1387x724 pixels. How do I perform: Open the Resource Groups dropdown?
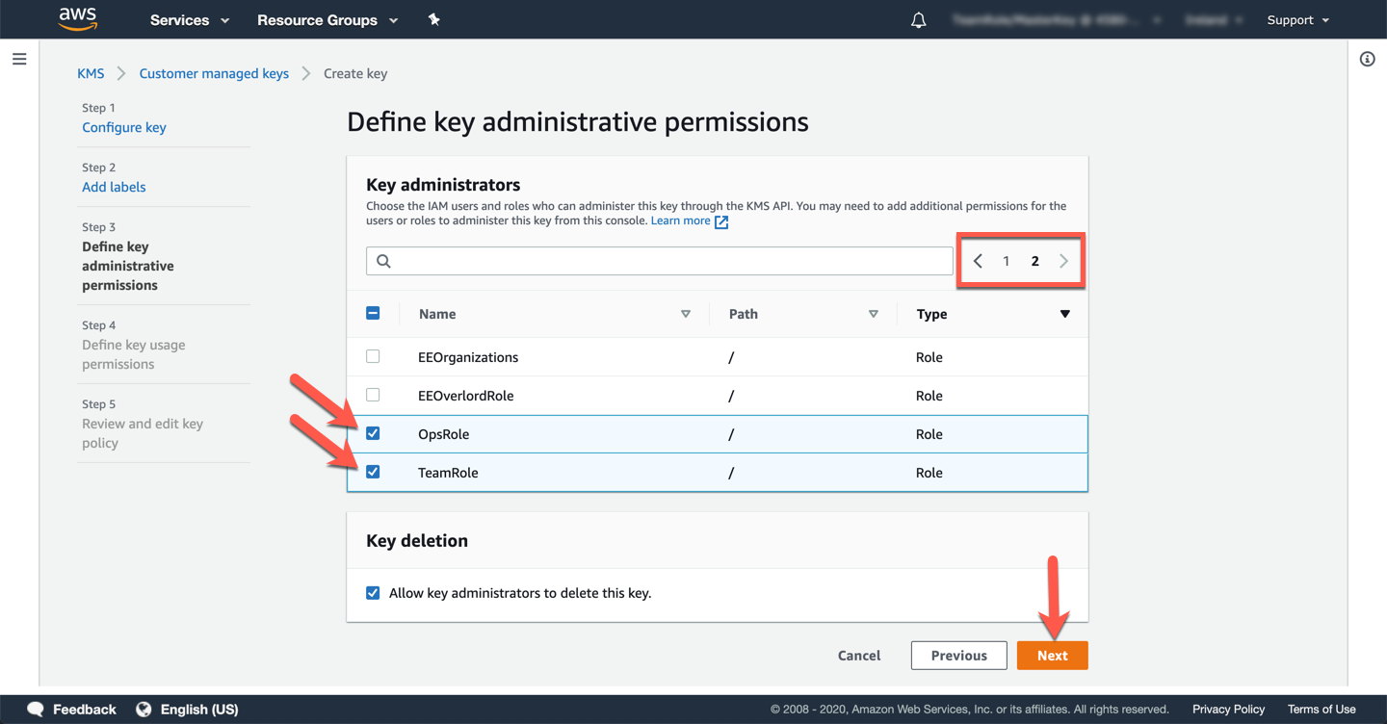point(327,20)
